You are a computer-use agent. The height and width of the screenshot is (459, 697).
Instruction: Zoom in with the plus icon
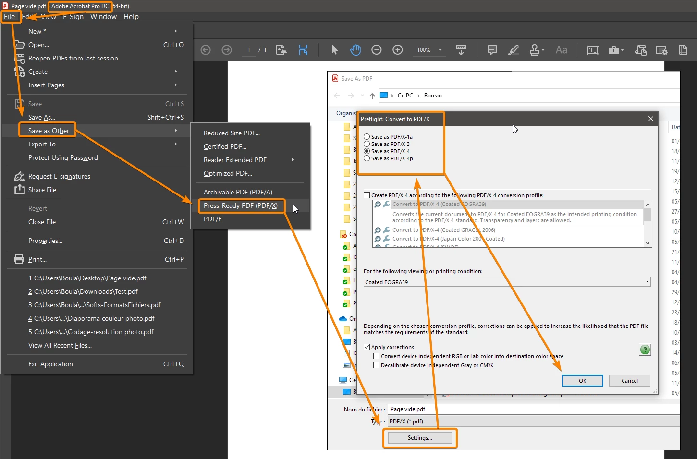(x=398, y=50)
